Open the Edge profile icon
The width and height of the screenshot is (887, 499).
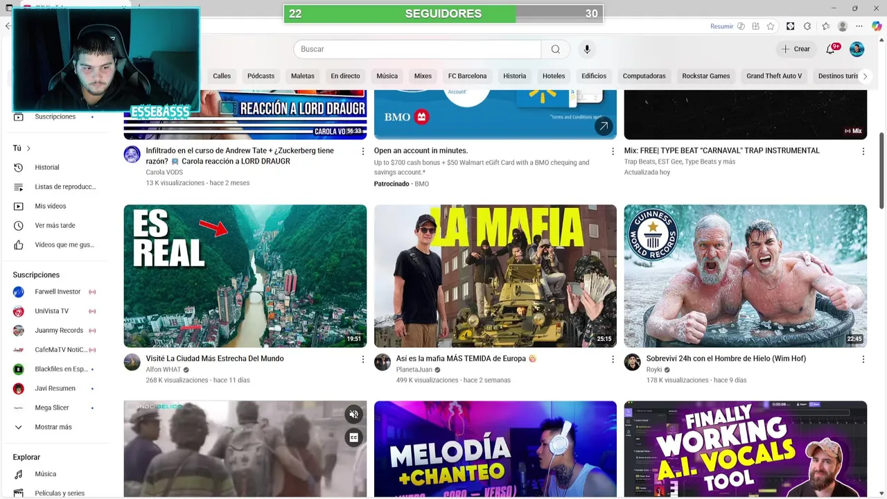coord(843,26)
